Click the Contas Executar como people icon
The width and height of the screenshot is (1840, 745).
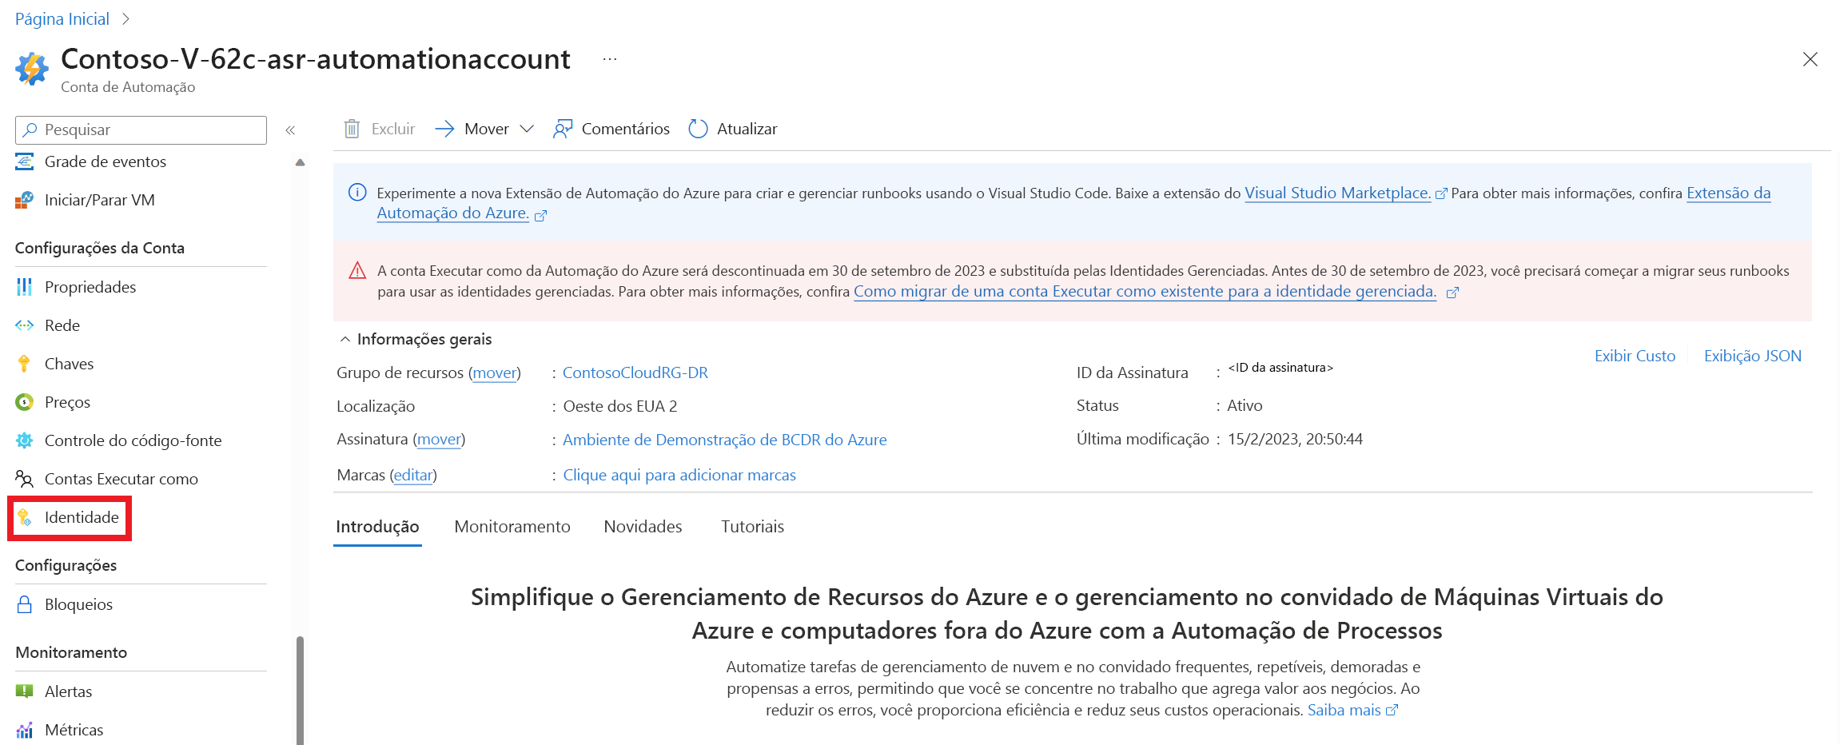[25, 479]
